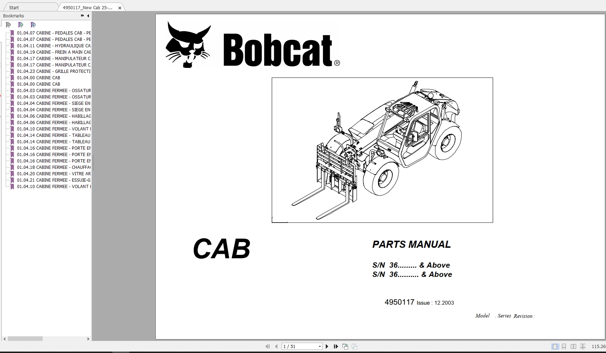This screenshot has width=606, height=353.
Task: Go to previous view icon
Action: 345,346
